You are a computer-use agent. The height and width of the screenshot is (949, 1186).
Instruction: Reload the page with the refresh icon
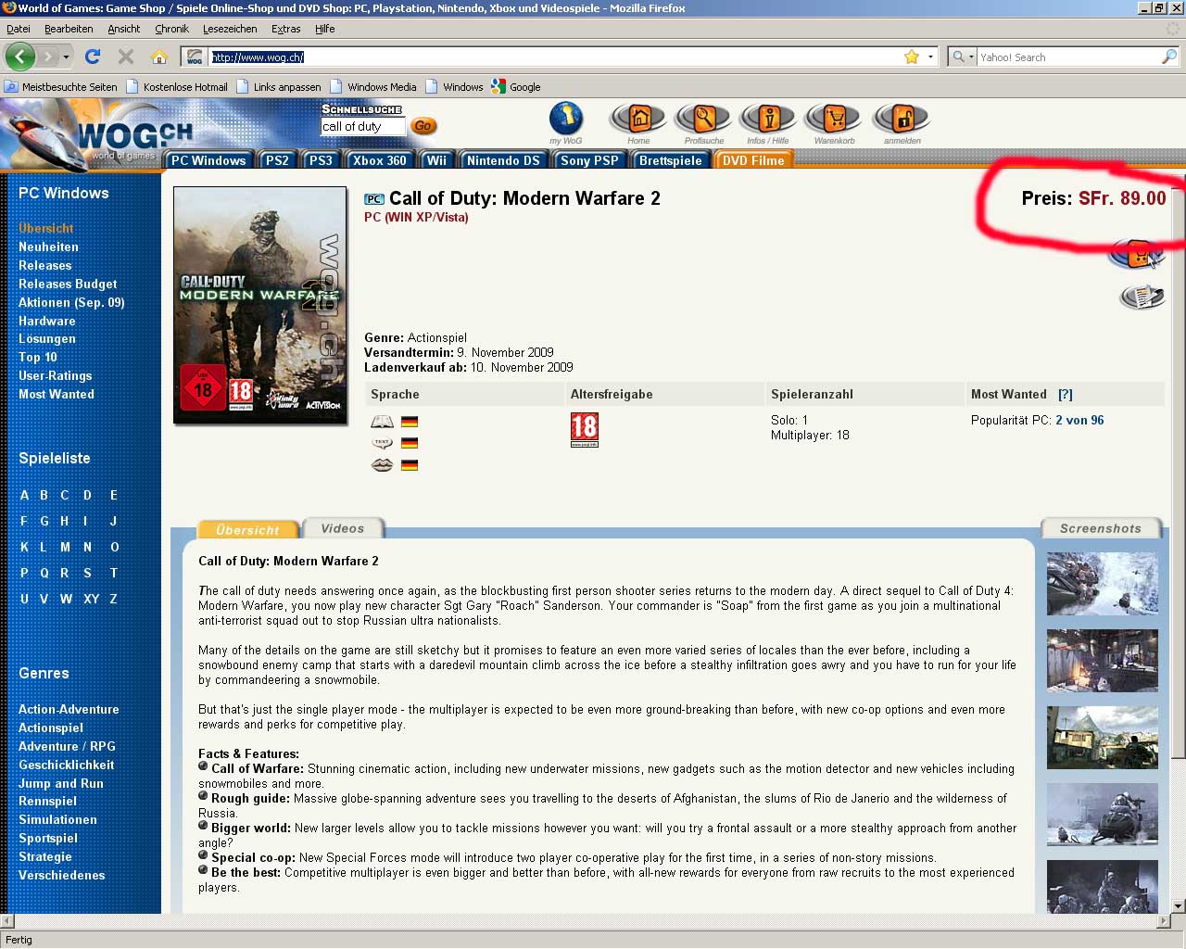click(92, 57)
